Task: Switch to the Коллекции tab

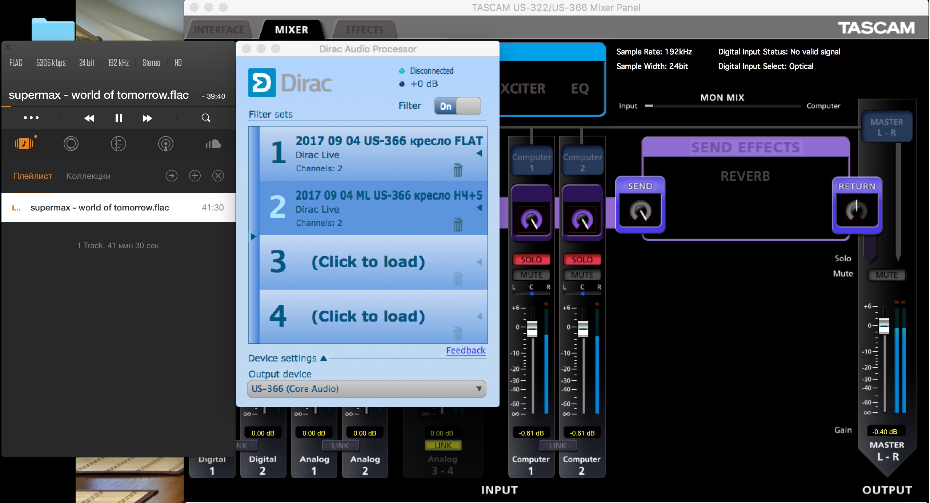Action: pyautogui.click(x=88, y=176)
